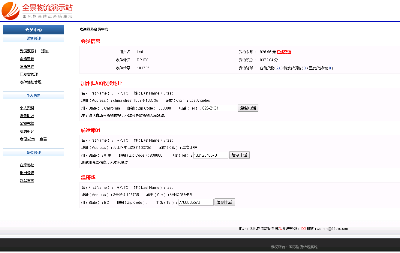Image resolution: width=400 pixels, height=253 pixels.
Task: Open 财务明细 from the sidebar
Action: point(27,116)
